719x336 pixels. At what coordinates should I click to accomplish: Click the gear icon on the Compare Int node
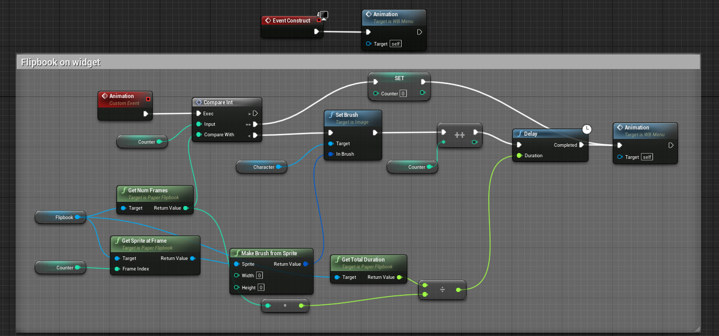198,102
